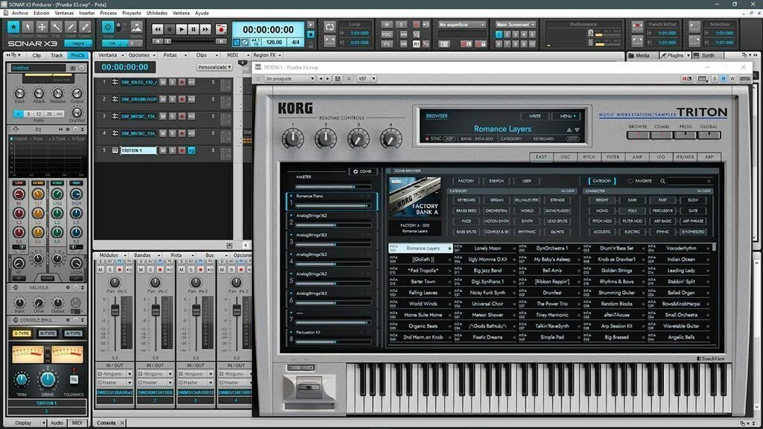Select the S-TYPE console emulation

tap(22, 334)
